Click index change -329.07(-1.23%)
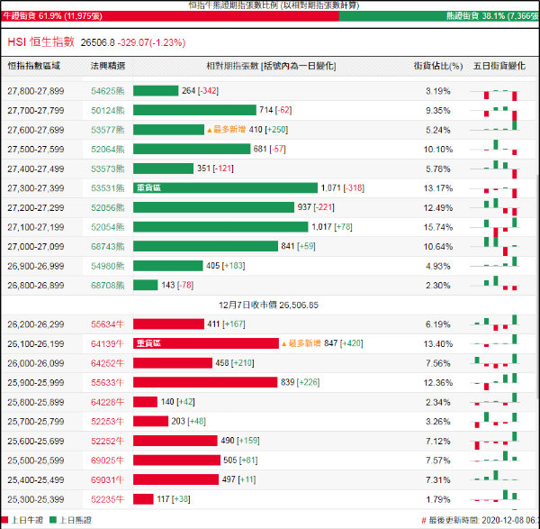Image resolution: width=540 pixels, height=529 pixels. (151, 42)
